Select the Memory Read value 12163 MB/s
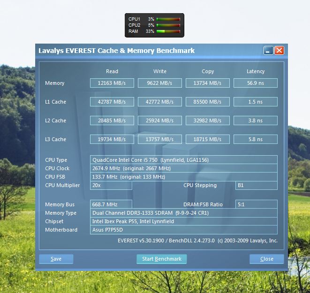 coord(112,83)
